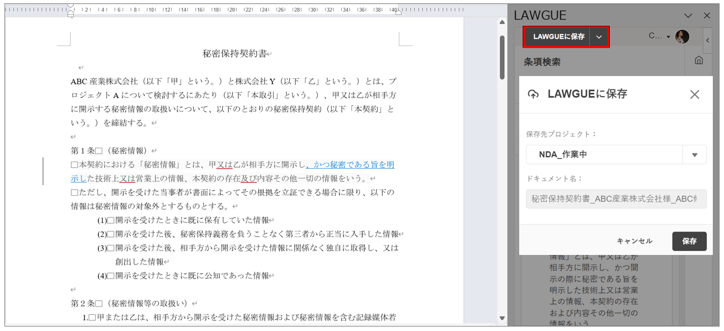Close the LAWGUE task pane
Image resolution: width=724 pixels, height=331 pixels.
(x=707, y=16)
